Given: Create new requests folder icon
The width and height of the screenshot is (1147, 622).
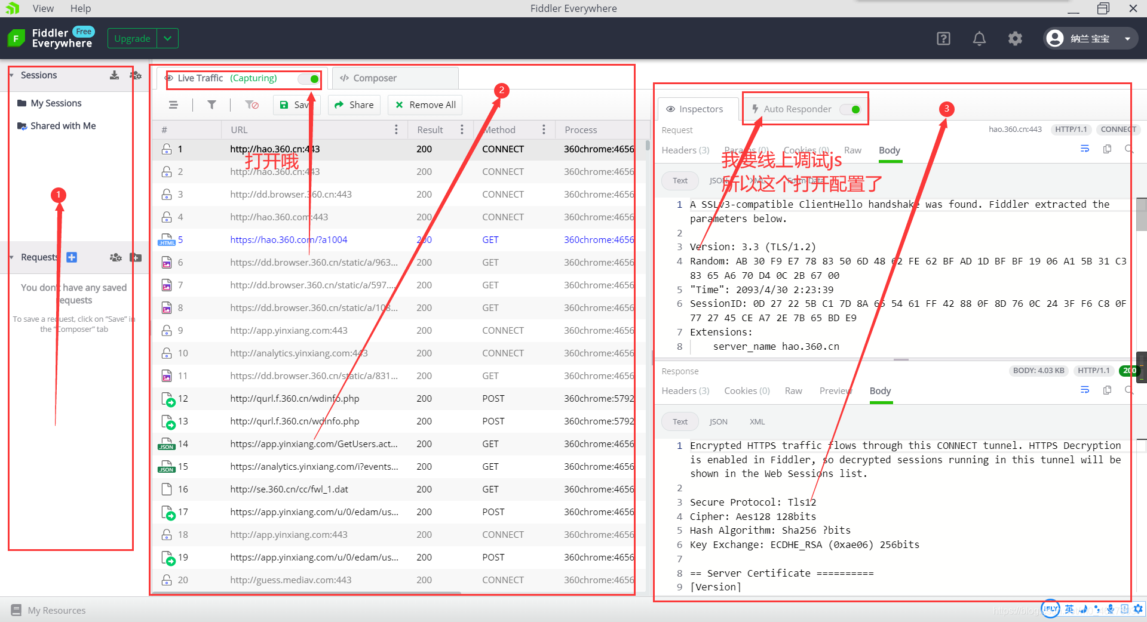Looking at the screenshot, I should coord(136,257).
